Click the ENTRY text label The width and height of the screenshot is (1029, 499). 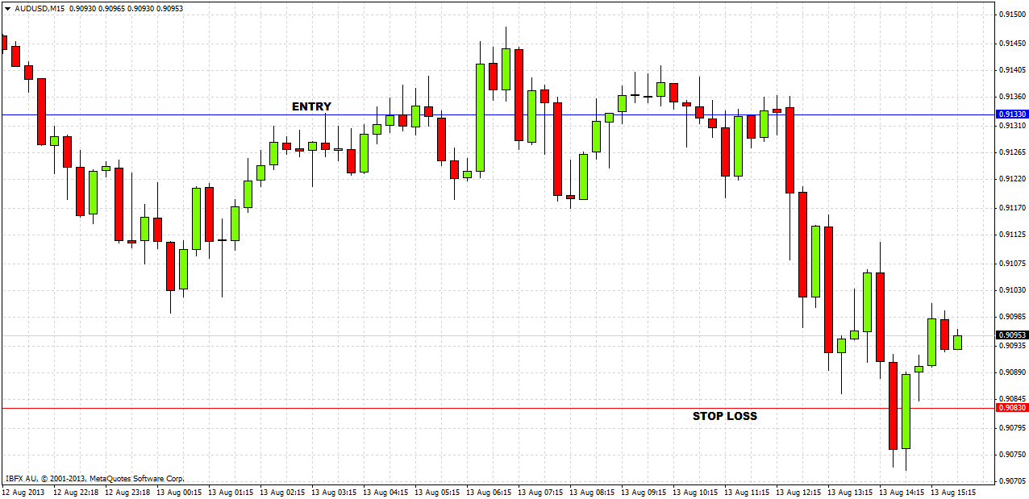coord(310,106)
